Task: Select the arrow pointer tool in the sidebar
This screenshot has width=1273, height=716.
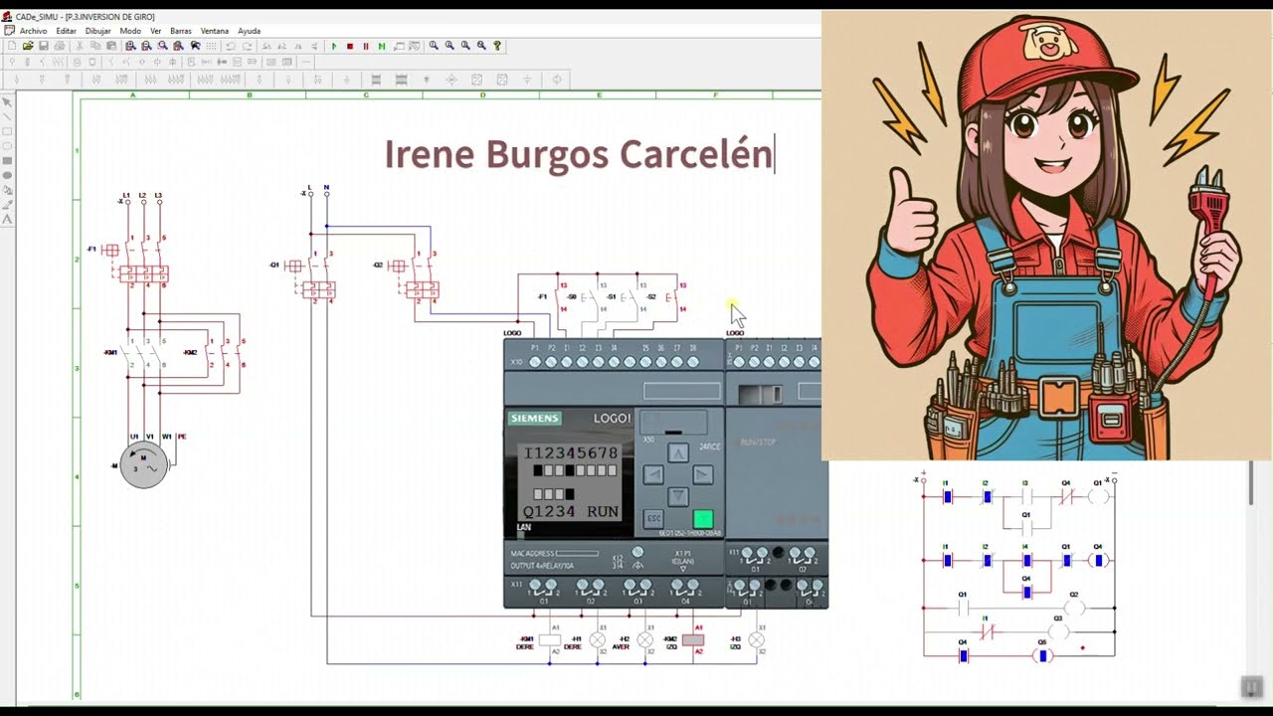Action: [x=7, y=101]
